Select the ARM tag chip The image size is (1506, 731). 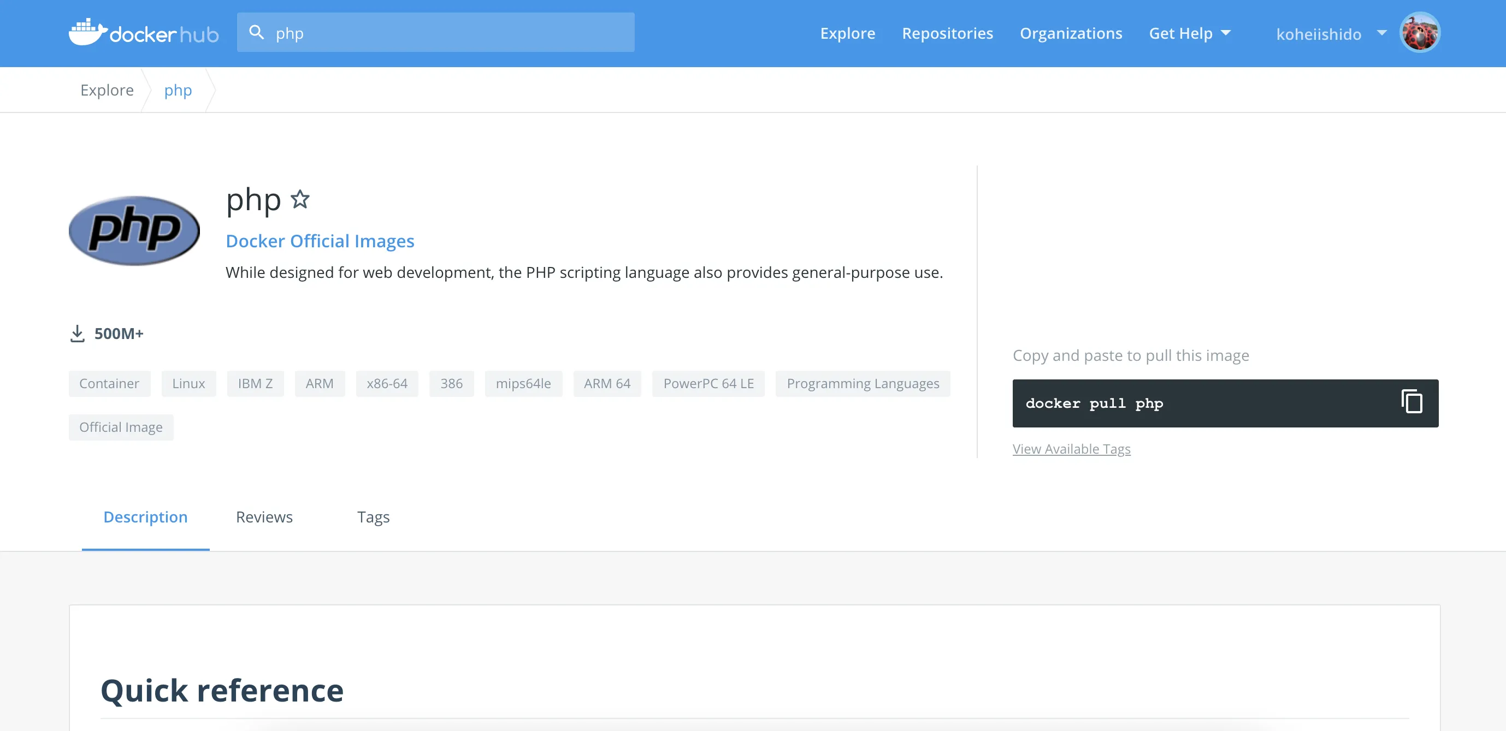click(320, 383)
